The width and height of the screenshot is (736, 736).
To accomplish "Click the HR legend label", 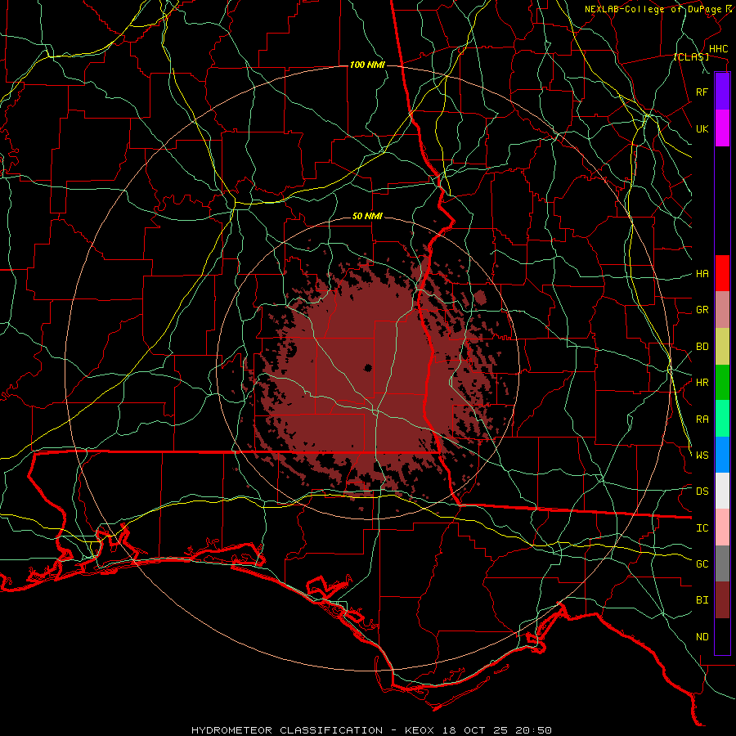I will pyautogui.click(x=702, y=383).
